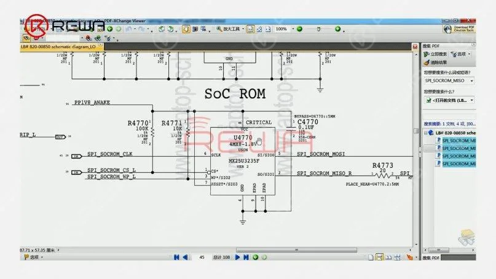The image size is (496, 279).
Task: Click the SPI_SOCROM_MOSI net label
Action: [x=321, y=154]
